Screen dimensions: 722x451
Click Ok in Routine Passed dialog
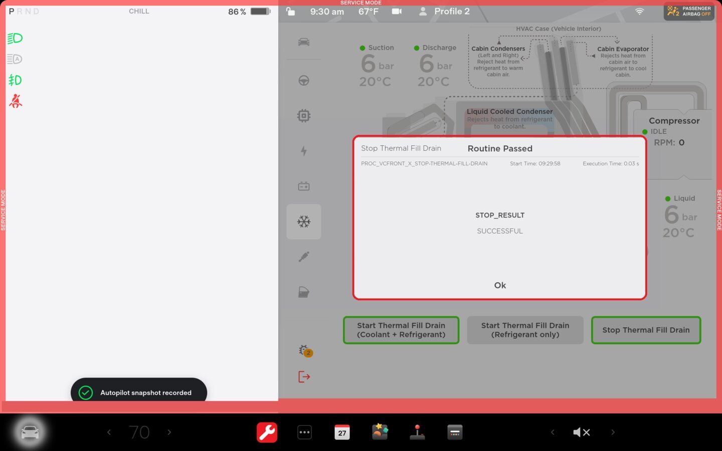[499, 285]
